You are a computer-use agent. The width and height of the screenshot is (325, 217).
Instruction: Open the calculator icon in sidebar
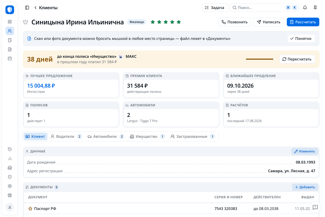point(10,40)
